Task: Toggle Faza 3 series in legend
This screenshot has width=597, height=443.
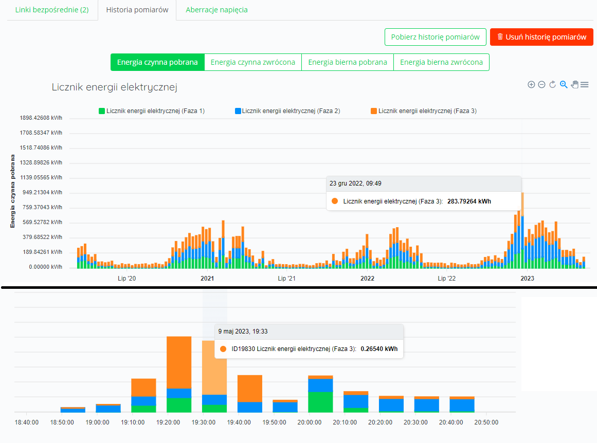Action: pyautogui.click(x=424, y=111)
